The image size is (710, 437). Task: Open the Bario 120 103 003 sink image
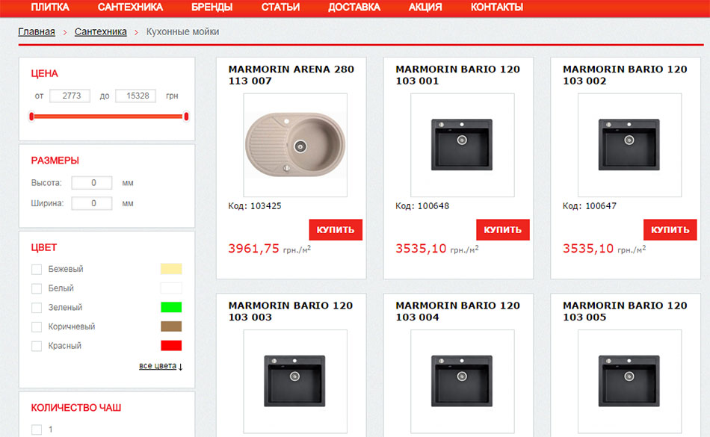coord(295,382)
